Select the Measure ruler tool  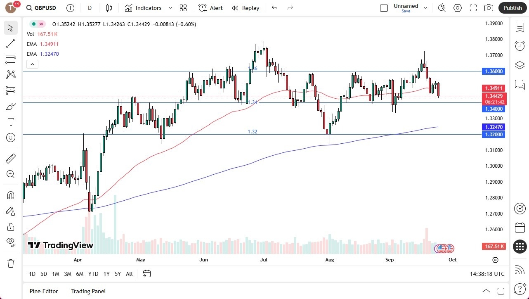11,158
